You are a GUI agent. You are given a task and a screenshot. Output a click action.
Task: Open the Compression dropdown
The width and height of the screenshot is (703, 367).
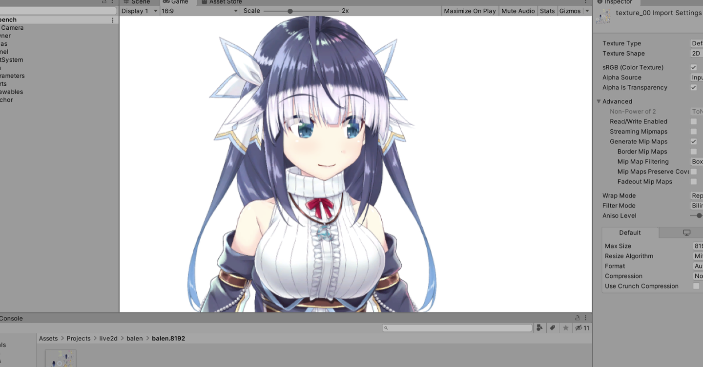tap(698, 276)
